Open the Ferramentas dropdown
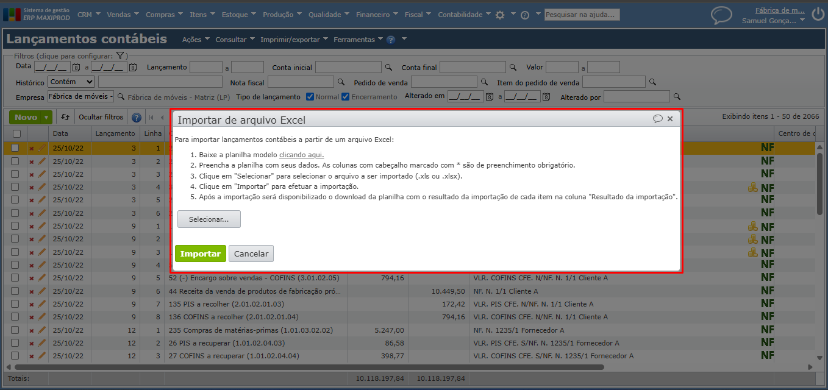828x390 pixels. 358,40
